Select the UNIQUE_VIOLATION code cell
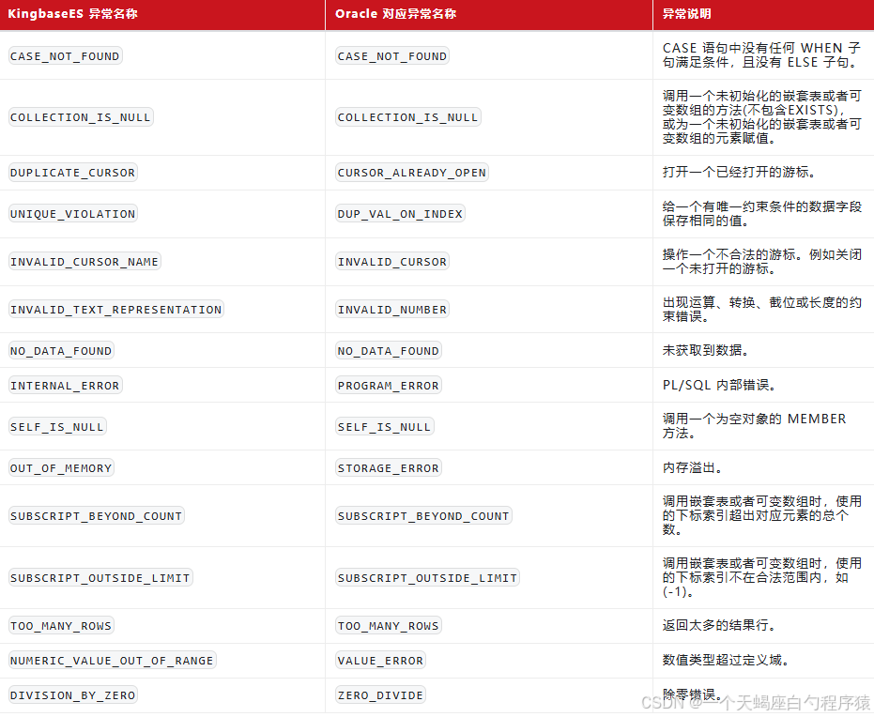The image size is (874, 717). [x=73, y=214]
